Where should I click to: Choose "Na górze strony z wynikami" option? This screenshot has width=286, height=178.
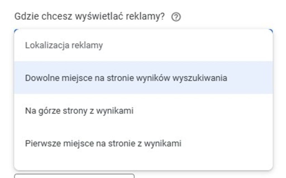[143, 111]
